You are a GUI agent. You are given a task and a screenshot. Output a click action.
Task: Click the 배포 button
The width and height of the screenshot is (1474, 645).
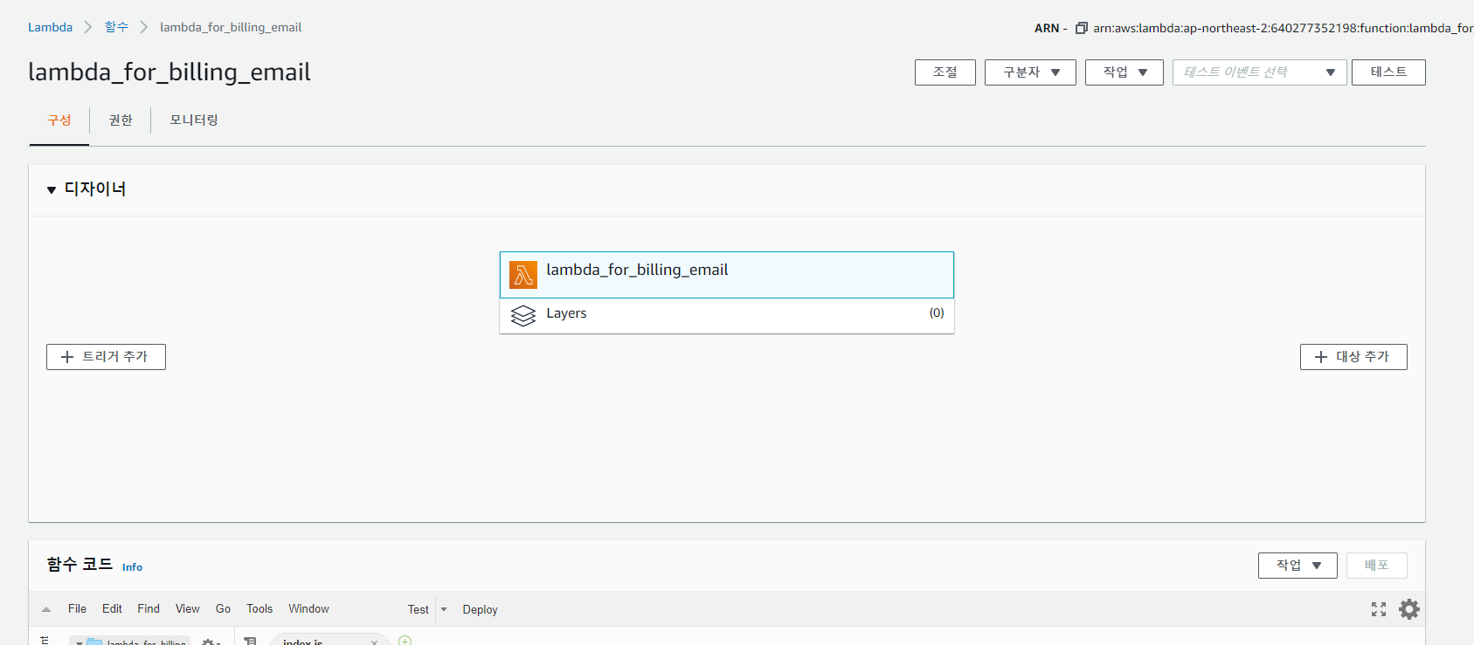pos(1377,566)
